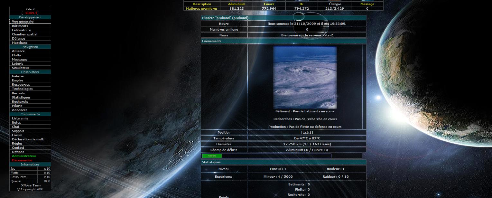Image resolution: width=492 pixels, height=198 pixels.
Task: Open Messages in the Navigation menu
Action: point(20,60)
